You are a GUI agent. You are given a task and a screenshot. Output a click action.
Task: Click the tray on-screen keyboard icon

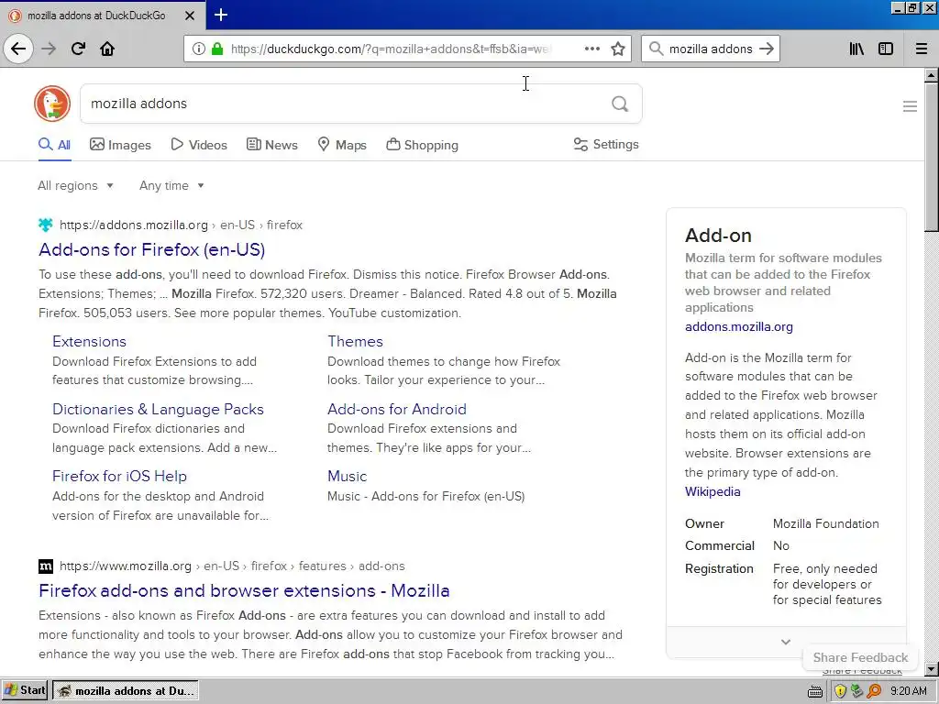click(x=815, y=691)
